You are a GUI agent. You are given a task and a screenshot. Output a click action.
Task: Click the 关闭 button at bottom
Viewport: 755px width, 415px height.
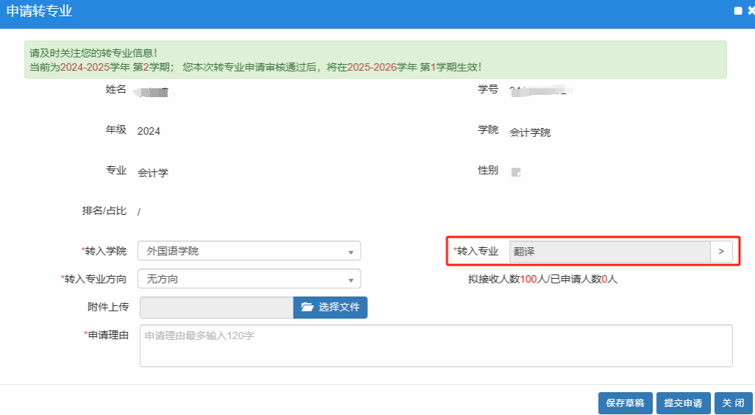point(733,403)
